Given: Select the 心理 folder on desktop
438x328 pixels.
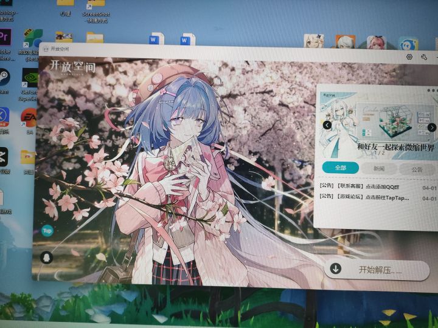Looking at the screenshot, I should point(65,7).
